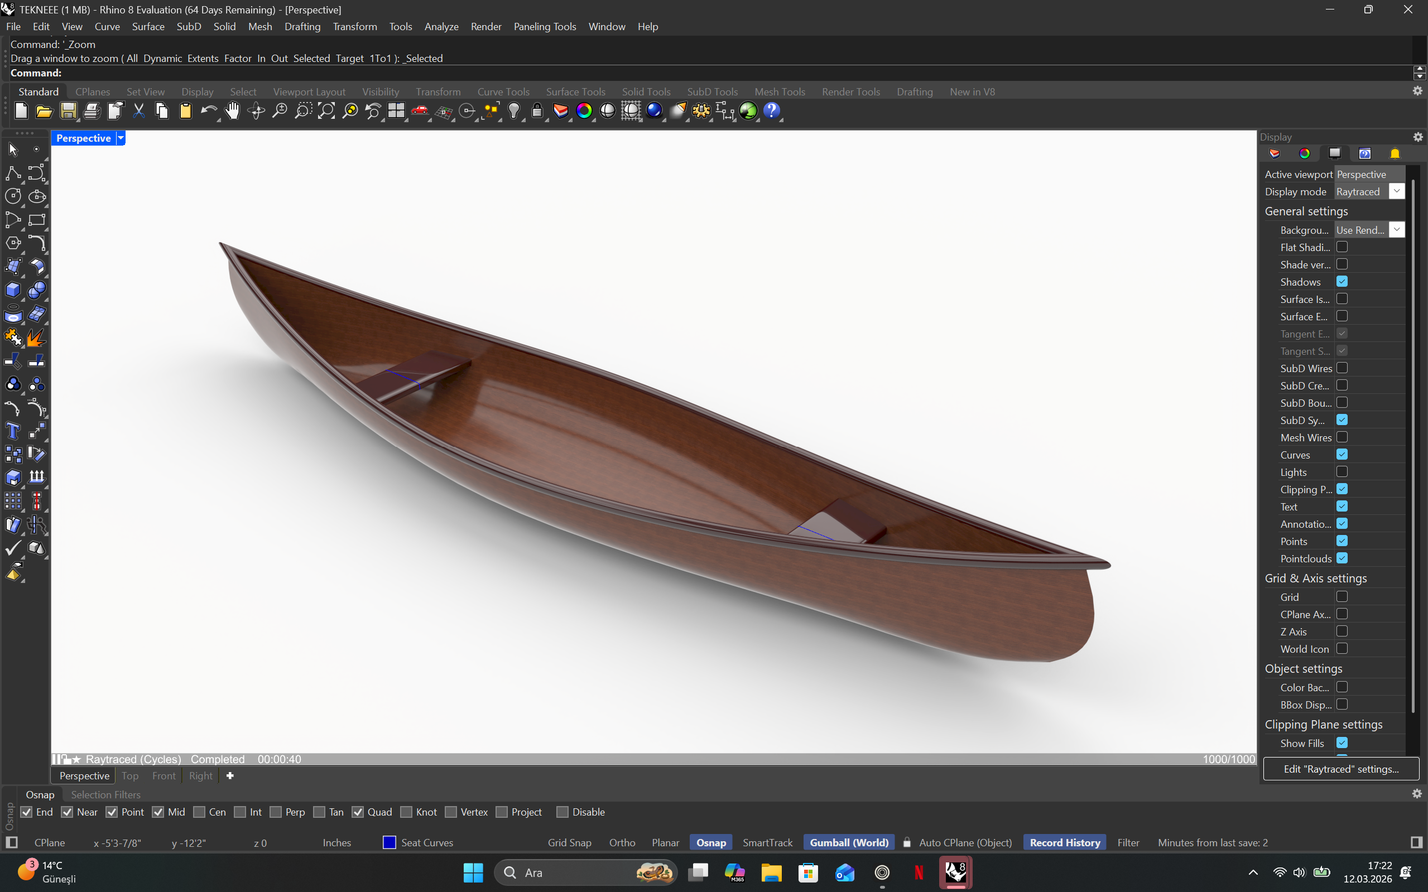Click the Save file floppy icon
The height and width of the screenshot is (892, 1428).
click(x=68, y=111)
